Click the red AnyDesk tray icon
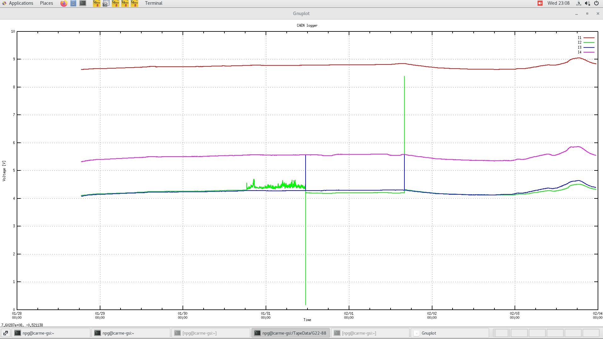 pos(540,3)
